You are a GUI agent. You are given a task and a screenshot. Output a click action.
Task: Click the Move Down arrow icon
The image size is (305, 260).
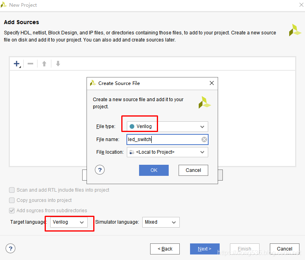58,64
